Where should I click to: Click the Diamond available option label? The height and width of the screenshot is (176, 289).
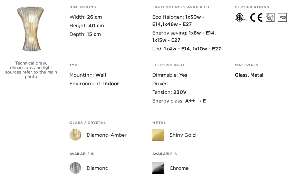pyautogui.click(x=97, y=168)
